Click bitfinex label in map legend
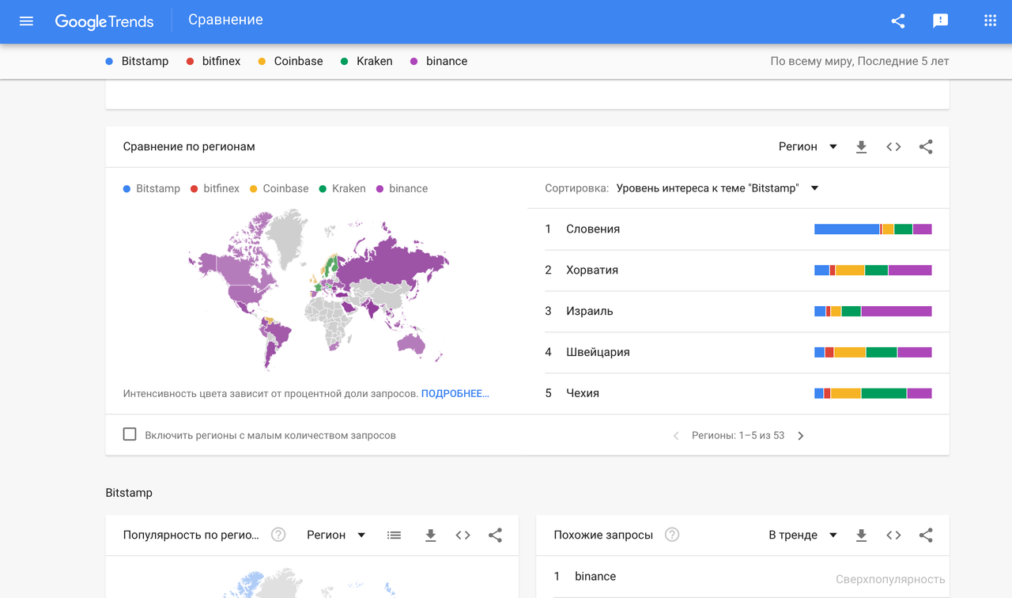 tap(221, 188)
